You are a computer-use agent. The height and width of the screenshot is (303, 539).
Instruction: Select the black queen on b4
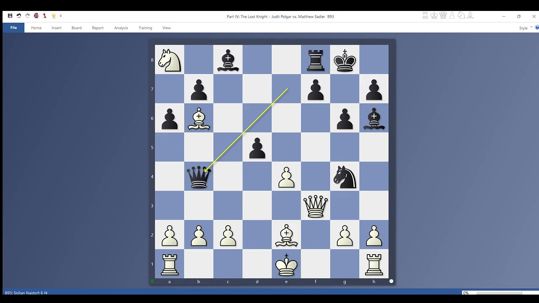199,176
